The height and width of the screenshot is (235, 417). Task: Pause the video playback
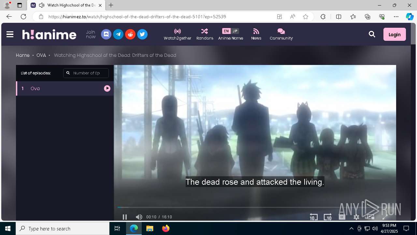(x=124, y=217)
